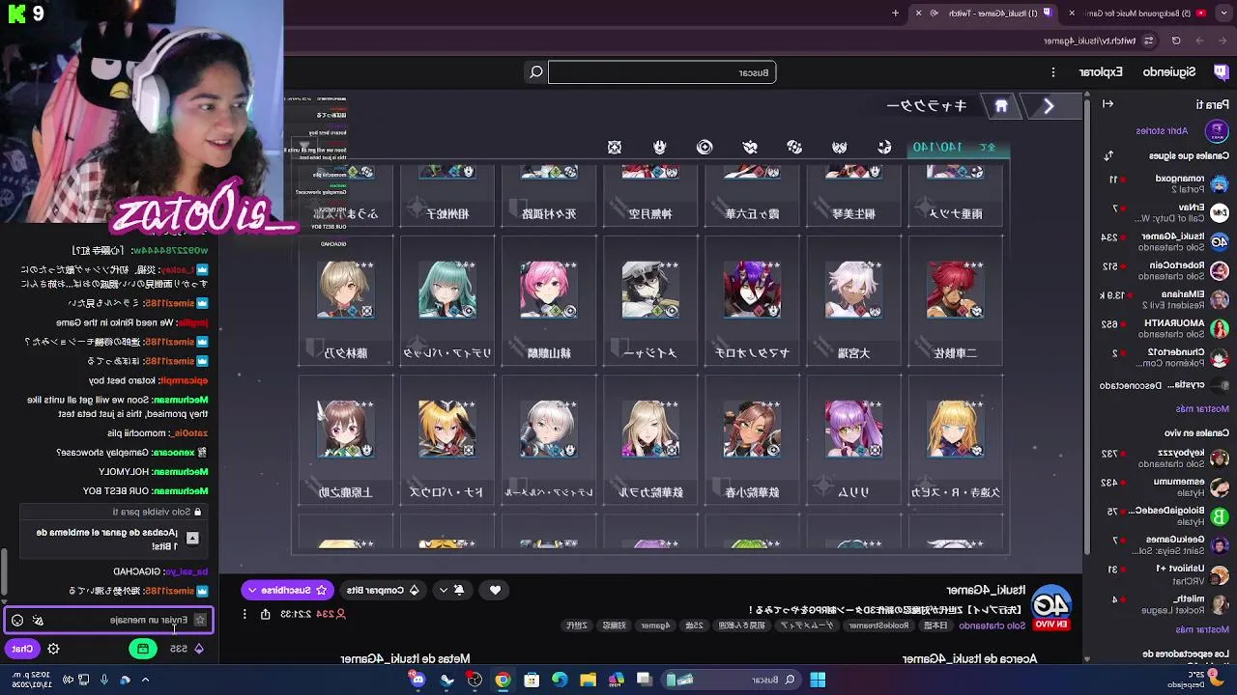Click the magnifier search button
The height and width of the screenshot is (695, 1237).
coord(536,72)
